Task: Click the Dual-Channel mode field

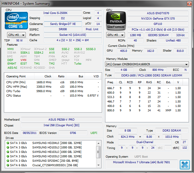Action: [x=145, y=142]
